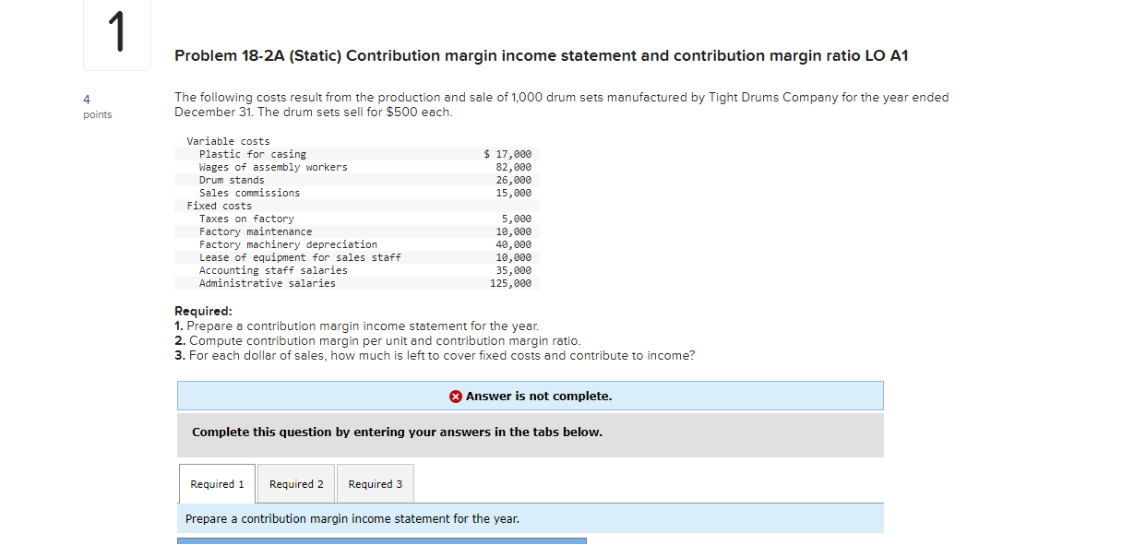Click 'Prepare a contribution margin income statement' prompt bar
This screenshot has width=1134, height=545.
(x=531, y=518)
